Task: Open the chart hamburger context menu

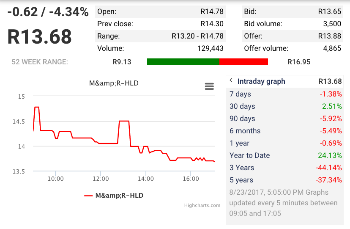Action: [x=209, y=86]
